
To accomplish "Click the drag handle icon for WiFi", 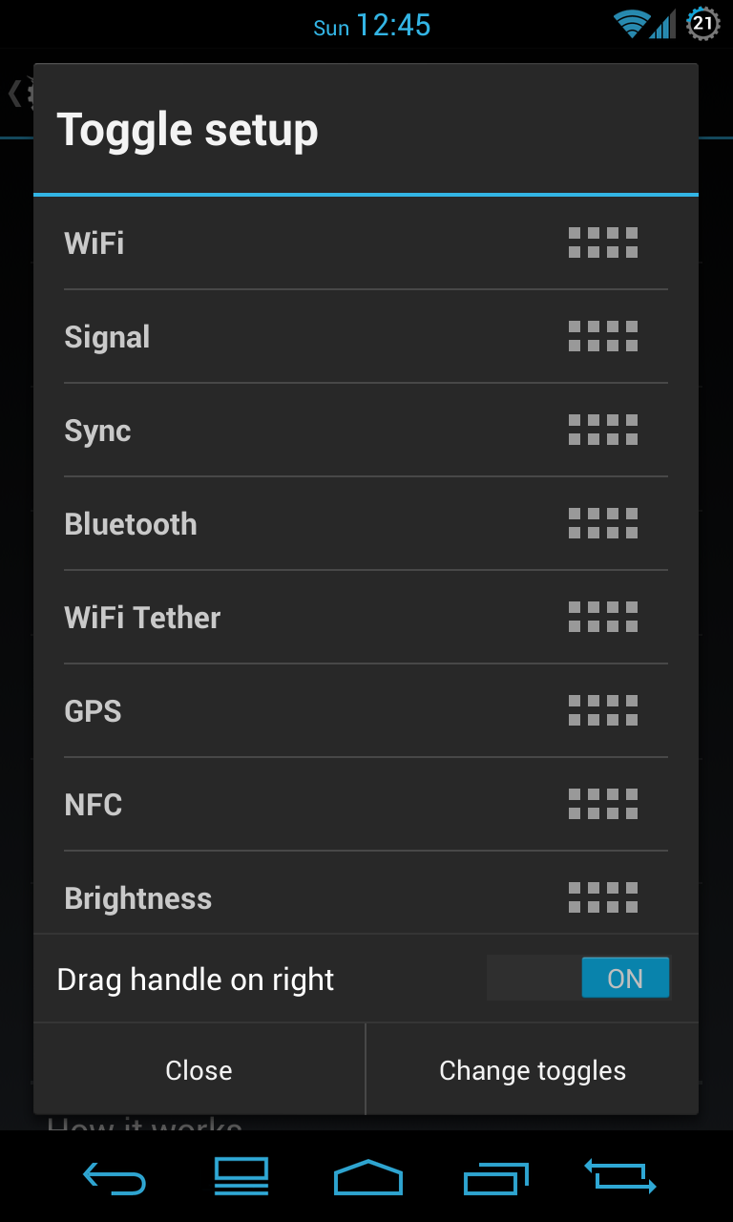I will pos(603,242).
